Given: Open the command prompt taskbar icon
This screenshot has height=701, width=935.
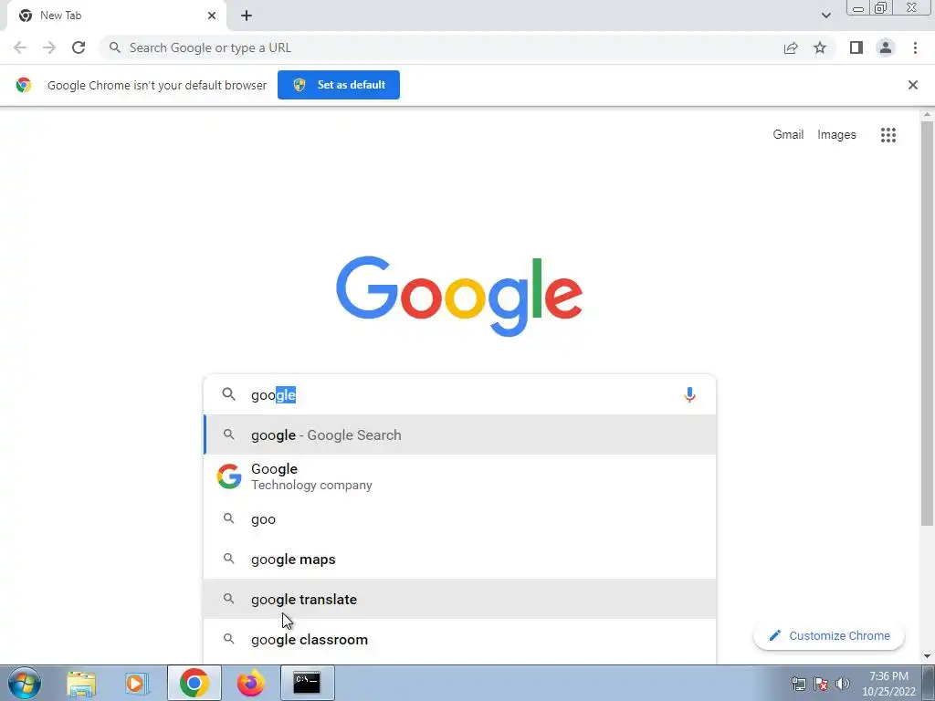Looking at the screenshot, I should click(307, 683).
